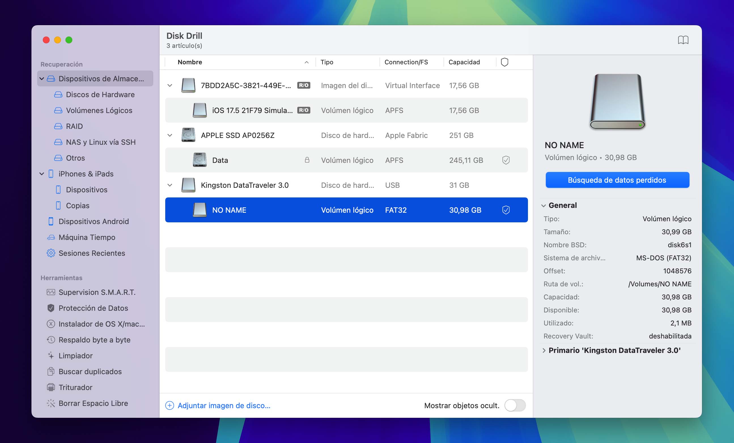Viewport: 734px width, 443px height.
Task: Click the shield icon on Data row
Action: click(x=504, y=160)
